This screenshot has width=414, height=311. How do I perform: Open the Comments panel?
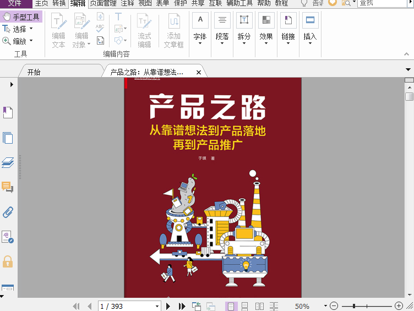point(8,187)
